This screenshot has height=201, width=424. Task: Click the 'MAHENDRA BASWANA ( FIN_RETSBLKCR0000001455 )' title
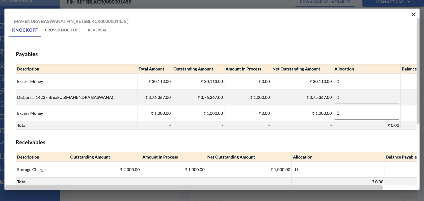click(x=71, y=21)
